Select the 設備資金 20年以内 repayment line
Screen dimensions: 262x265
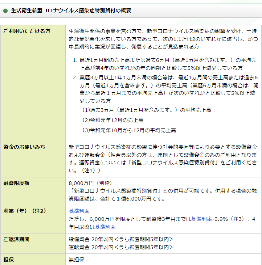(x=121, y=239)
